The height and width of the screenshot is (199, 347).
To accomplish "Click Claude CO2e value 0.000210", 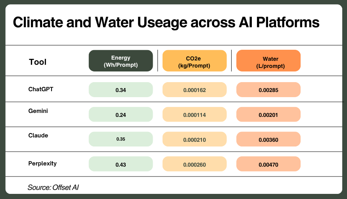I will (x=195, y=139).
